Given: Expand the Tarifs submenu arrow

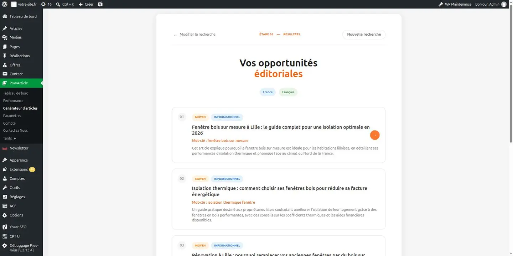Looking at the screenshot, I should pyautogui.click(x=15, y=138).
